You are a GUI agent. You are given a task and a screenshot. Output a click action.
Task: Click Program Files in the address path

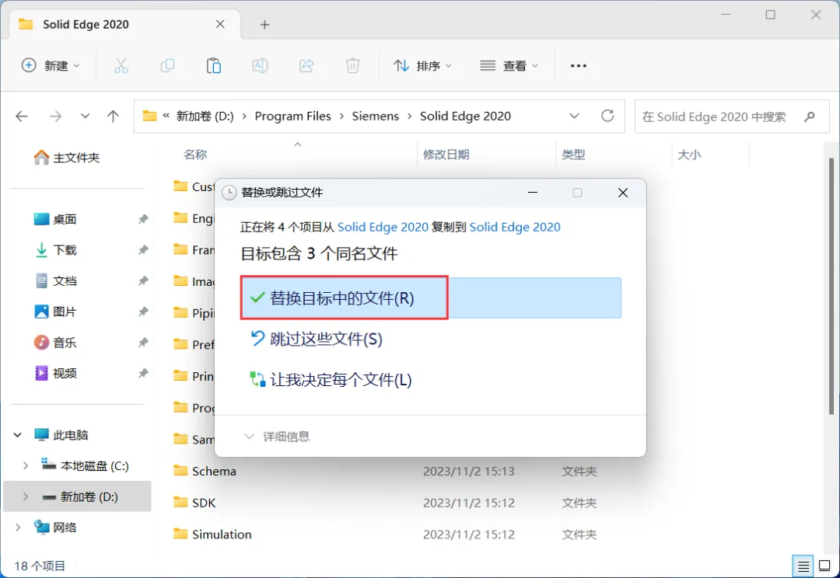(x=293, y=116)
